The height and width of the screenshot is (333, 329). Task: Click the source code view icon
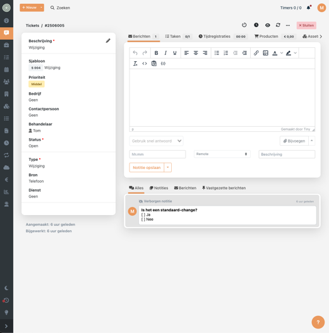tap(145, 64)
